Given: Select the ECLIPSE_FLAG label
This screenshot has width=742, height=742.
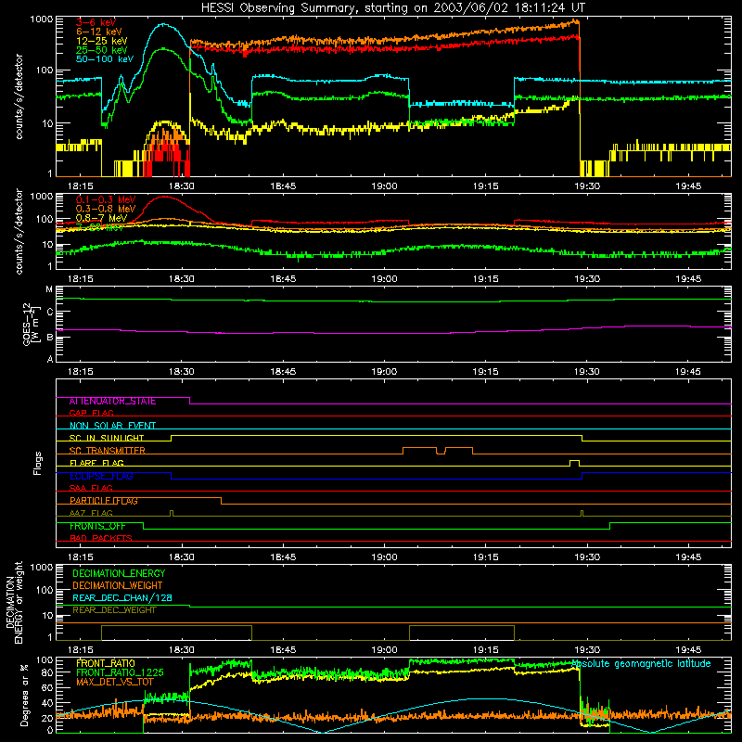Looking at the screenshot, I should pyautogui.click(x=101, y=476).
